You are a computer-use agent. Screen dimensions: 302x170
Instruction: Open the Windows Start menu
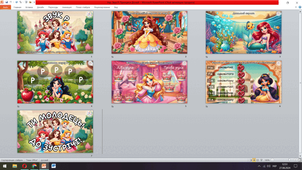point(5,166)
